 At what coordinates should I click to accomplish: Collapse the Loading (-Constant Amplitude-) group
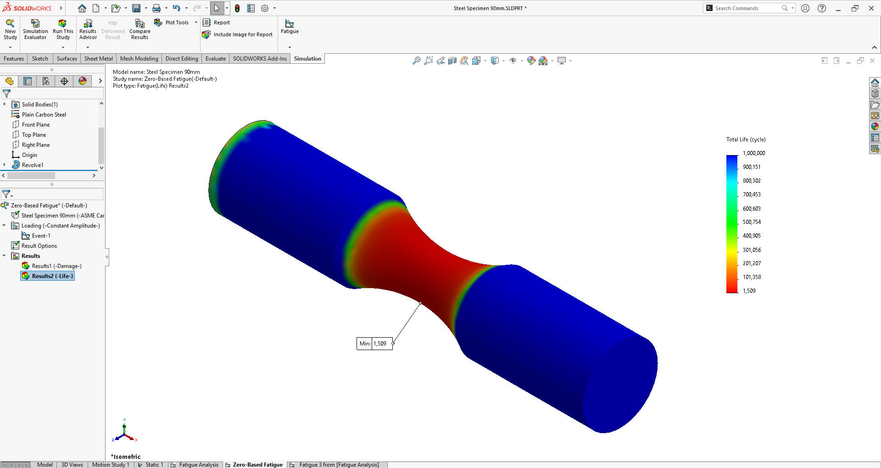(x=4, y=225)
